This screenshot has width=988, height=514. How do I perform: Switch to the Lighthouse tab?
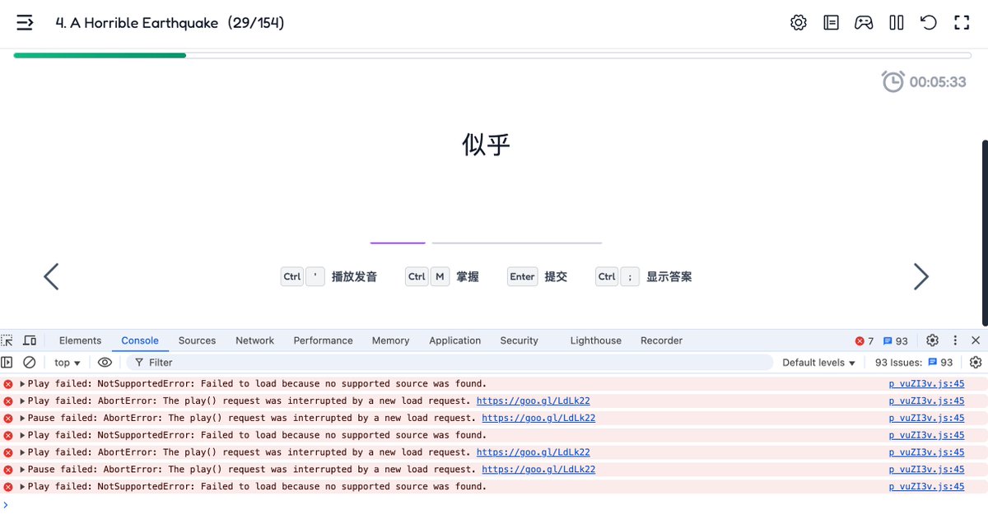point(596,340)
